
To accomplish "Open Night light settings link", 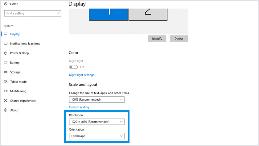I will tap(82, 75).
